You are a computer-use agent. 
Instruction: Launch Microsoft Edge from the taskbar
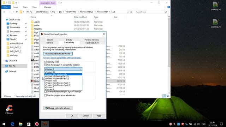tap(13, 124)
